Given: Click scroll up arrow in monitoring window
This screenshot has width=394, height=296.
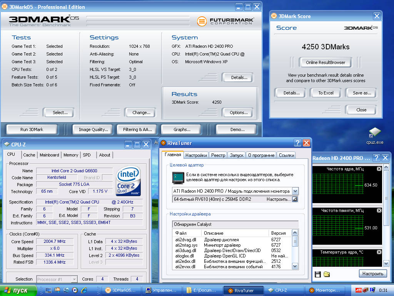Looking at the screenshot, I should point(386,167).
